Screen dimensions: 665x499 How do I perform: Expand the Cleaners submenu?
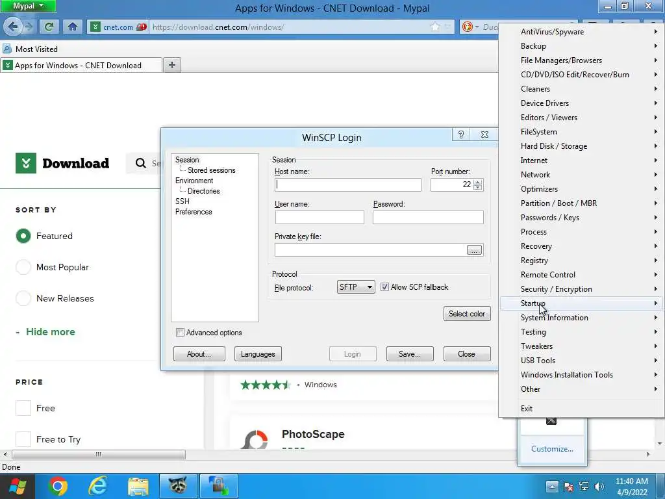click(x=581, y=88)
